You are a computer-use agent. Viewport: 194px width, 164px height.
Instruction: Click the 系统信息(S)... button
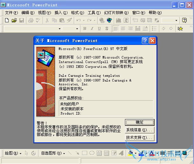pos(140,130)
